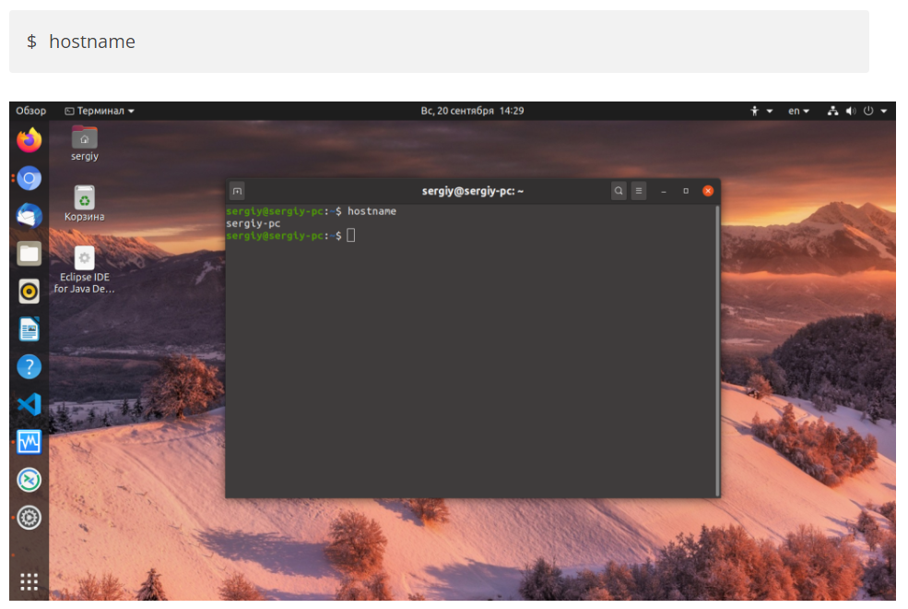Click the date and time in top bar
Viewport: 908px width, 609px height.
(472, 111)
